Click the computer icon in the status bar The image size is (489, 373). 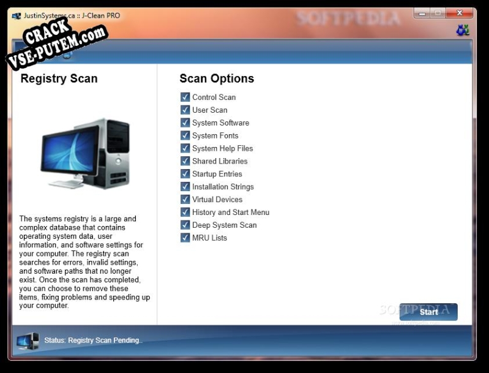tap(28, 341)
